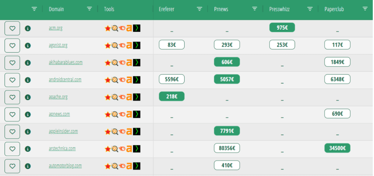This screenshot has height=176, width=374.
Task: Open the arstechnica.com domain link
Action: [x=62, y=149]
